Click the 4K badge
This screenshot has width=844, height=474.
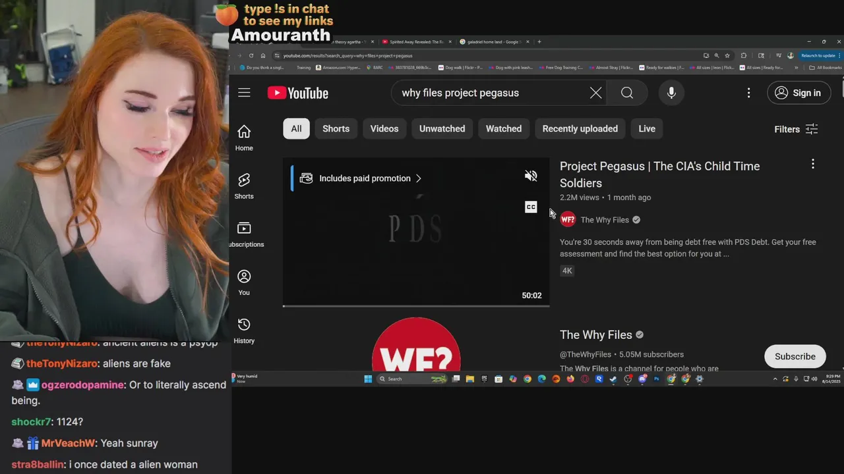pos(567,271)
